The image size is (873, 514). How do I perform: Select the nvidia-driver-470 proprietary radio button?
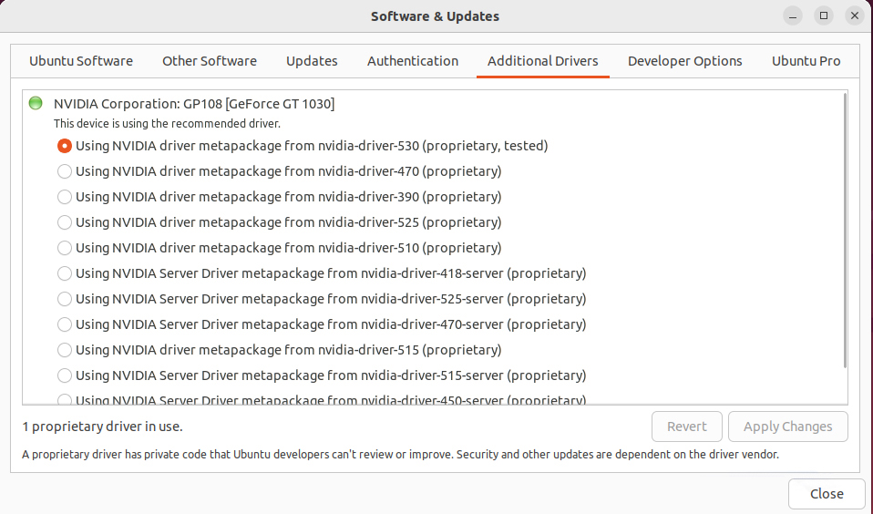click(x=65, y=171)
